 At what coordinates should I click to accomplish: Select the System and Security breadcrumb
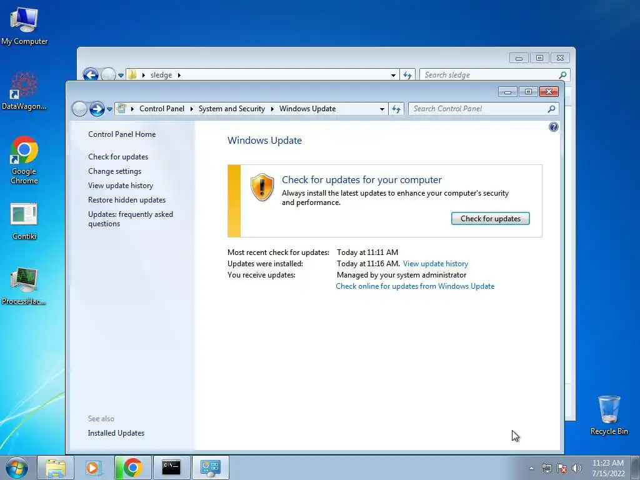click(231, 109)
